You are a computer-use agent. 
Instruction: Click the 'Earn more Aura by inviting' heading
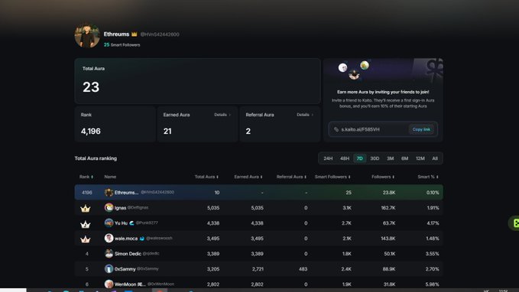383,92
